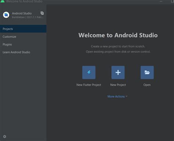Click the 'Open existing project' text
Screen dimensions: 174x141
(118, 52)
